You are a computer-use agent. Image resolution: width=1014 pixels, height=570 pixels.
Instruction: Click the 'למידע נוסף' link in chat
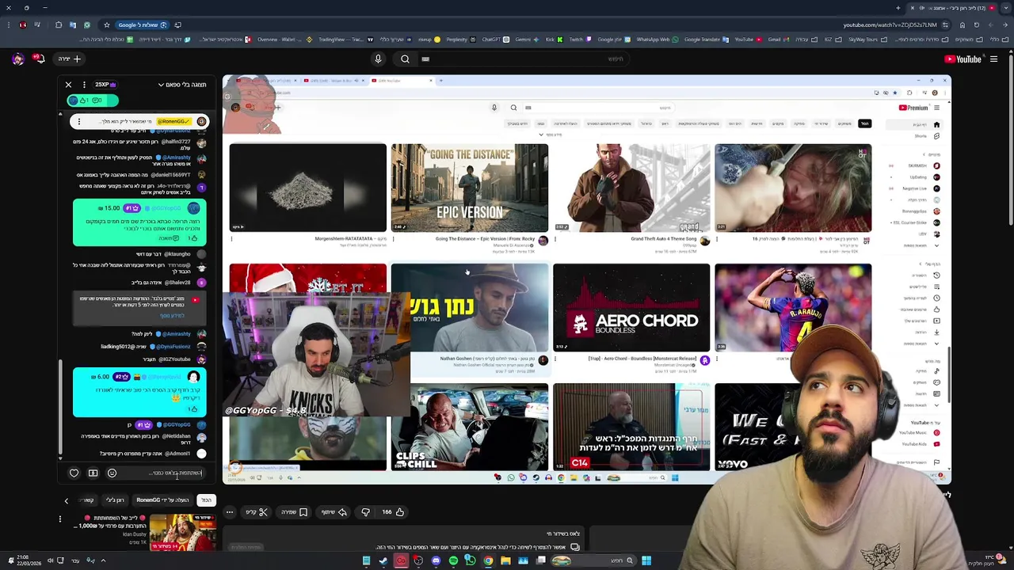click(172, 316)
